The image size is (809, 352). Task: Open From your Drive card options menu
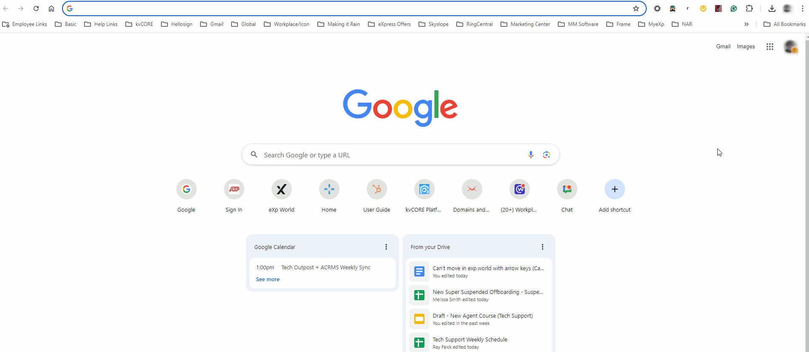click(543, 247)
